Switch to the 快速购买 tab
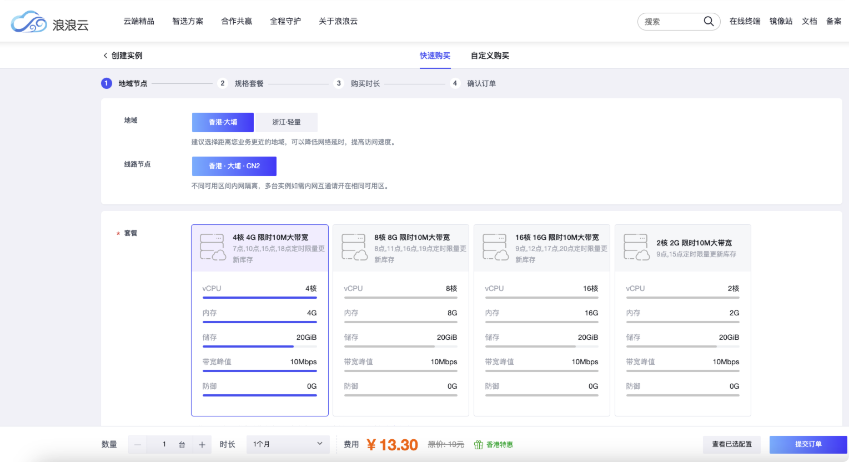 [435, 56]
